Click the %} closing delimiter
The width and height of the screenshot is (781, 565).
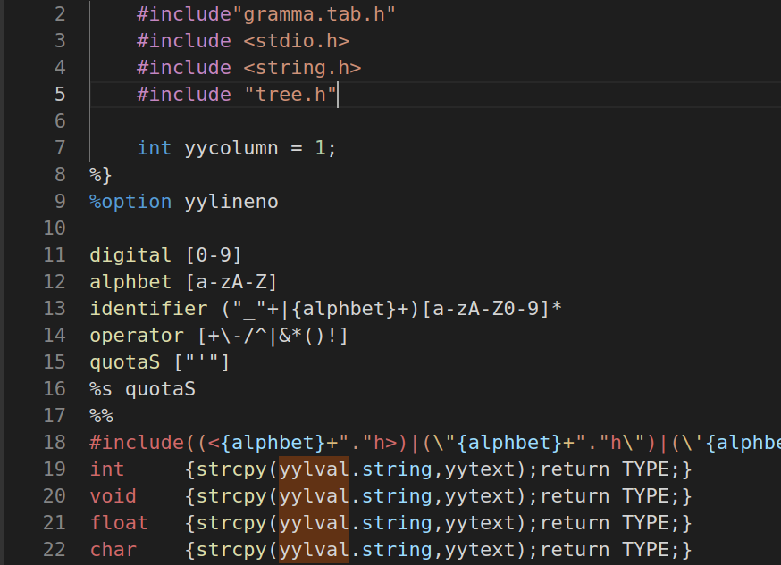(x=101, y=175)
